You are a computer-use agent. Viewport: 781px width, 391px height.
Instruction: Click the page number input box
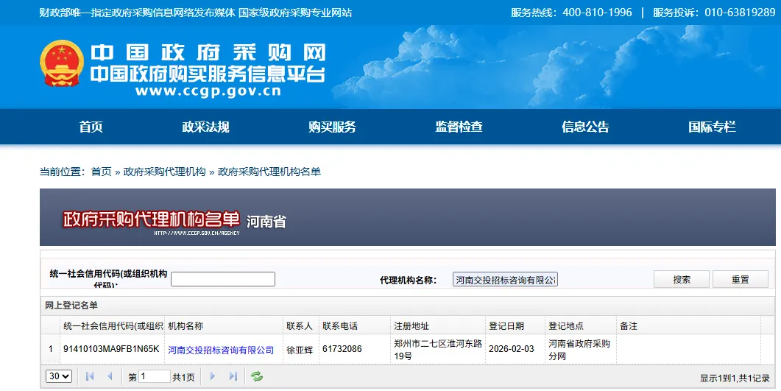click(155, 376)
